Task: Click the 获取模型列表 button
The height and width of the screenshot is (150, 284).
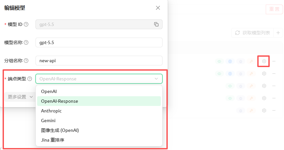Action: tap(252, 33)
